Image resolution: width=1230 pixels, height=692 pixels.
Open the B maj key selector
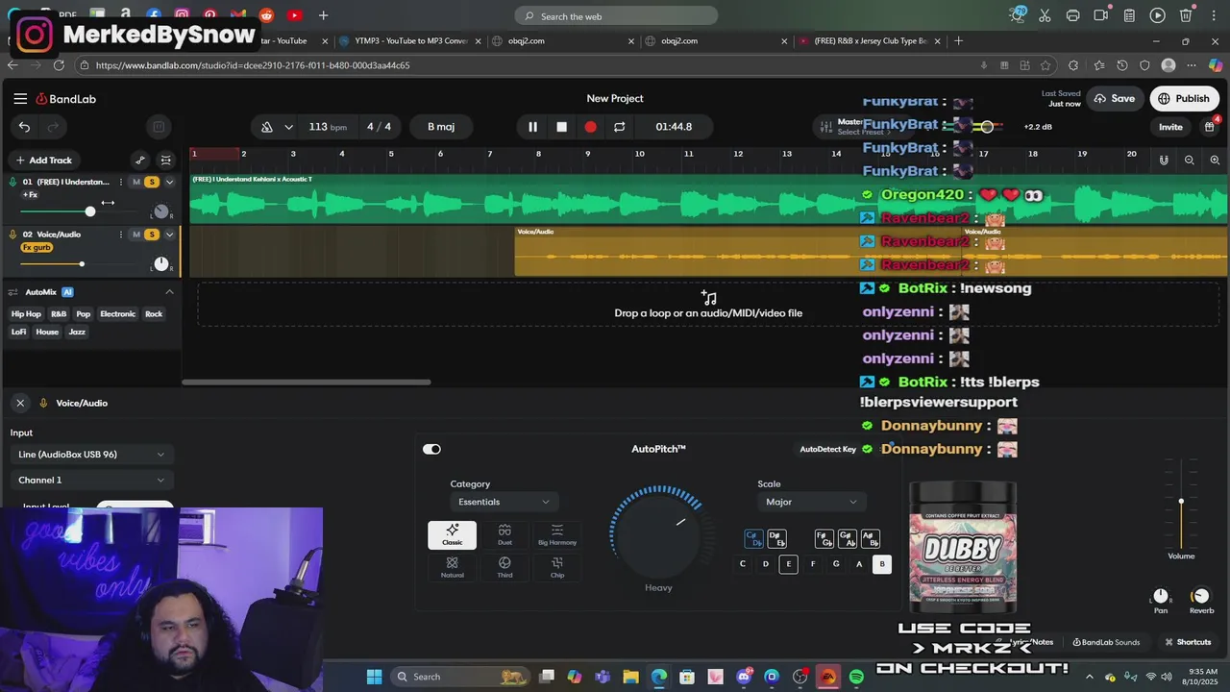(441, 127)
